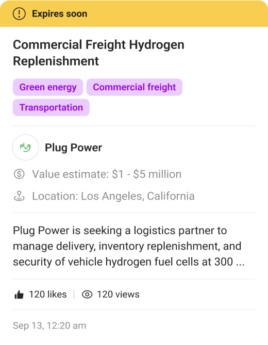Select the Transportation tag
268x345 pixels.
point(51,107)
